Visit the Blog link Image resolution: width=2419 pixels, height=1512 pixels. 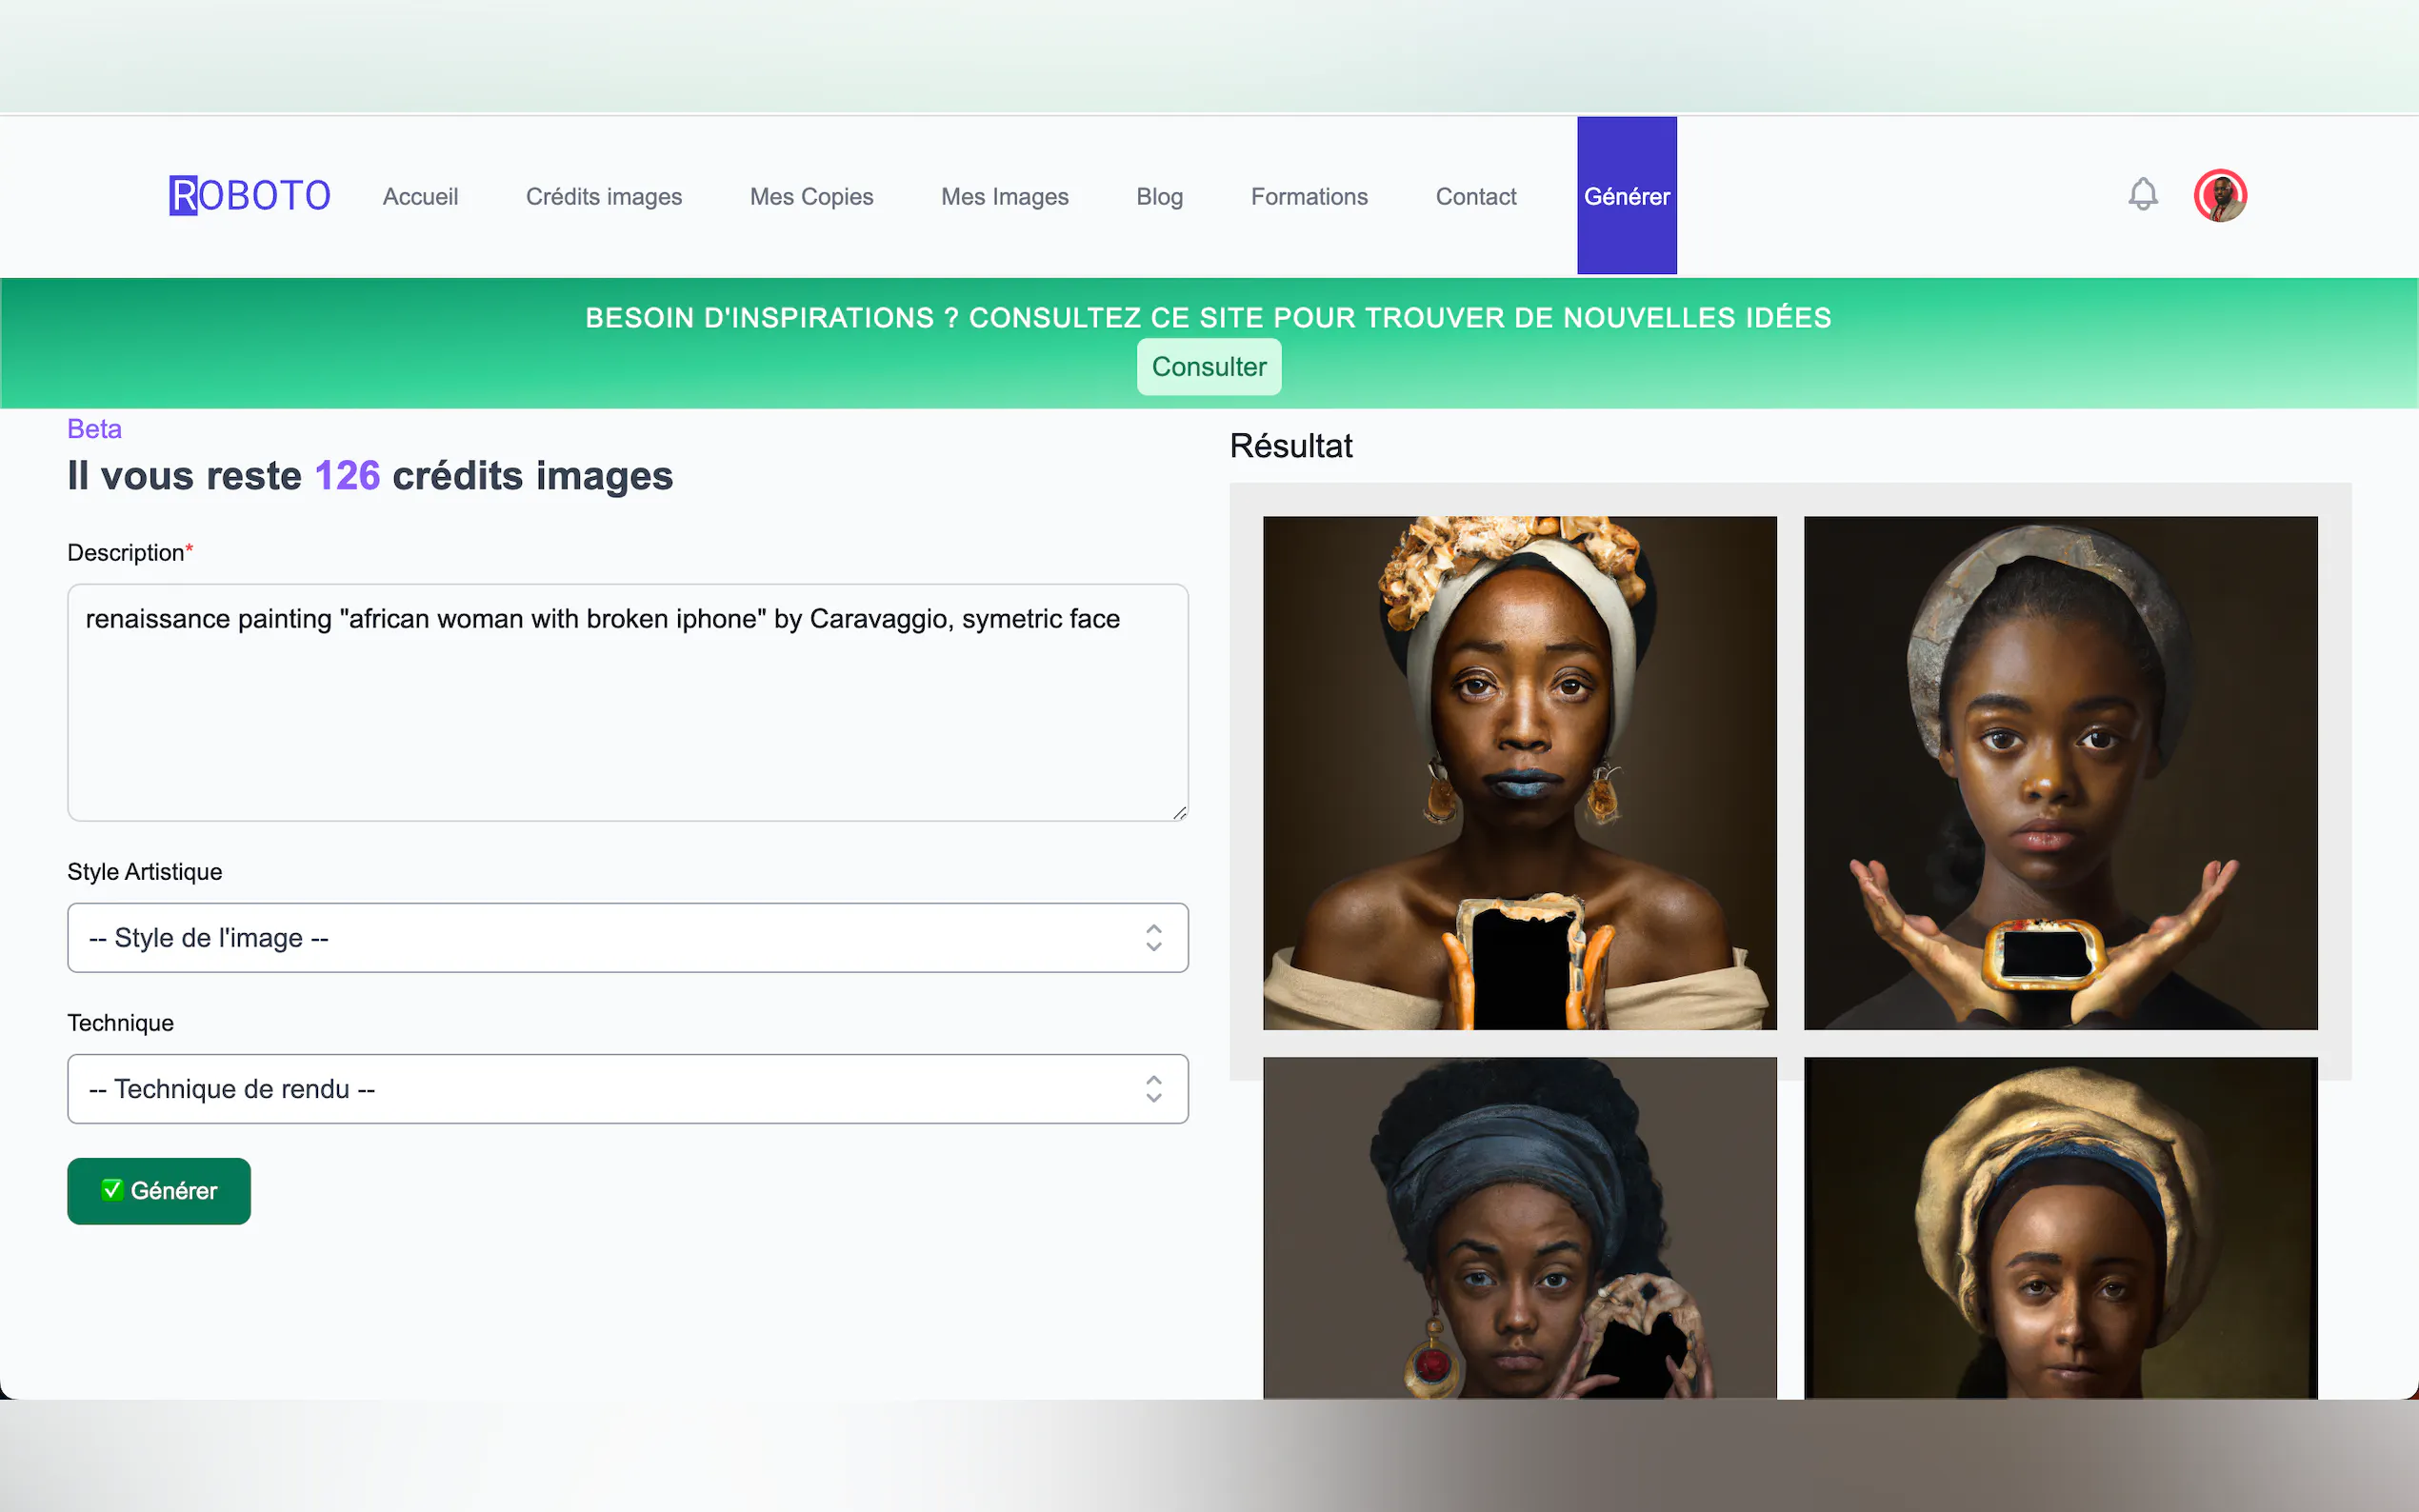pyautogui.click(x=1159, y=197)
